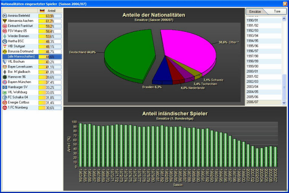This screenshot has width=289, height=193.
Task: Select season 1999/00 in the list
Action: pyautogui.click(x=264, y=66)
